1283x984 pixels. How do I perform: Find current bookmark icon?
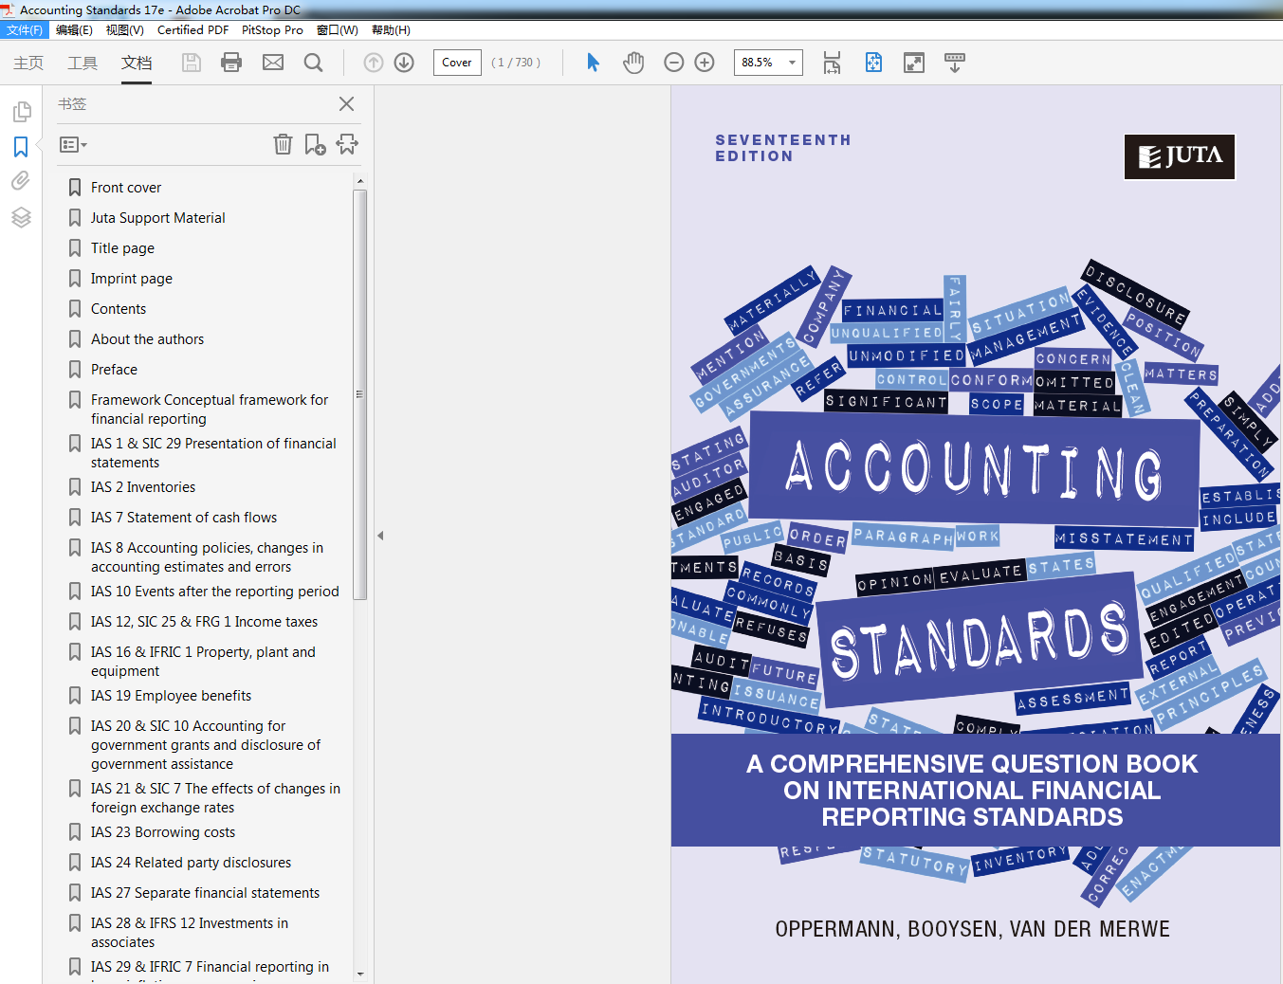click(x=347, y=144)
